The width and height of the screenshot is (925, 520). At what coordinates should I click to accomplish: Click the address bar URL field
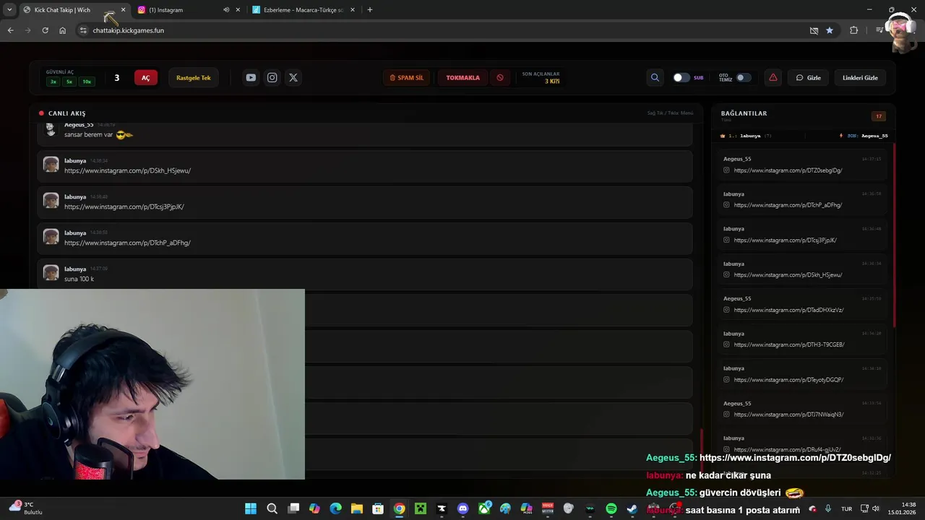point(434,30)
